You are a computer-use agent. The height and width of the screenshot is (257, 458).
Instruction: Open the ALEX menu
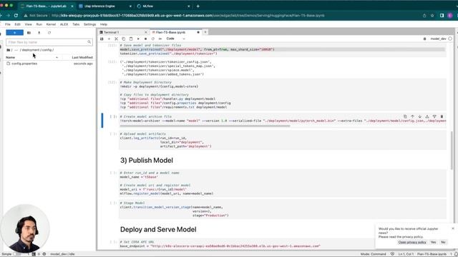click(64, 24)
